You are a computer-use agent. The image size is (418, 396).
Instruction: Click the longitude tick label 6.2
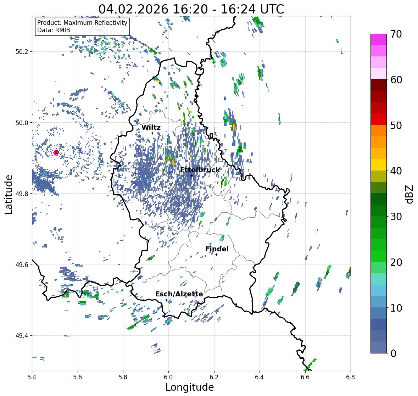(214, 377)
